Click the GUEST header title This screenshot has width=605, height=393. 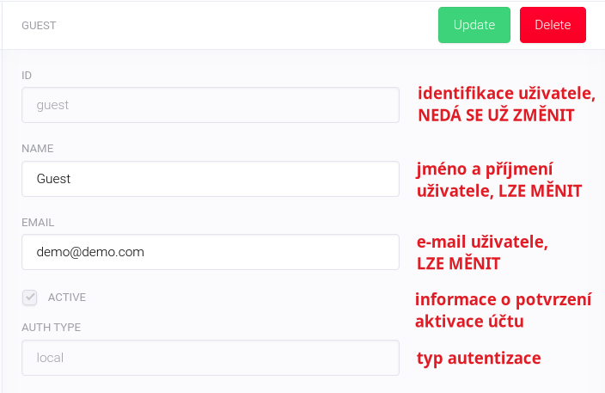tap(39, 26)
